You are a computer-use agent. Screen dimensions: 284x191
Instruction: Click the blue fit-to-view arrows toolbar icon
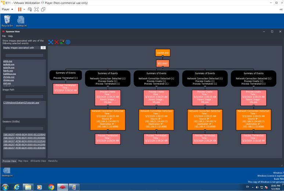(x=51, y=42)
